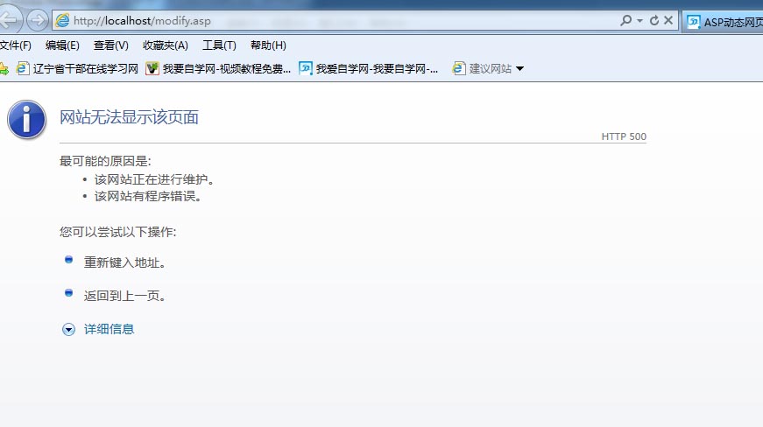Open the 工具(T) menu
The image size is (763, 427).
tap(219, 45)
